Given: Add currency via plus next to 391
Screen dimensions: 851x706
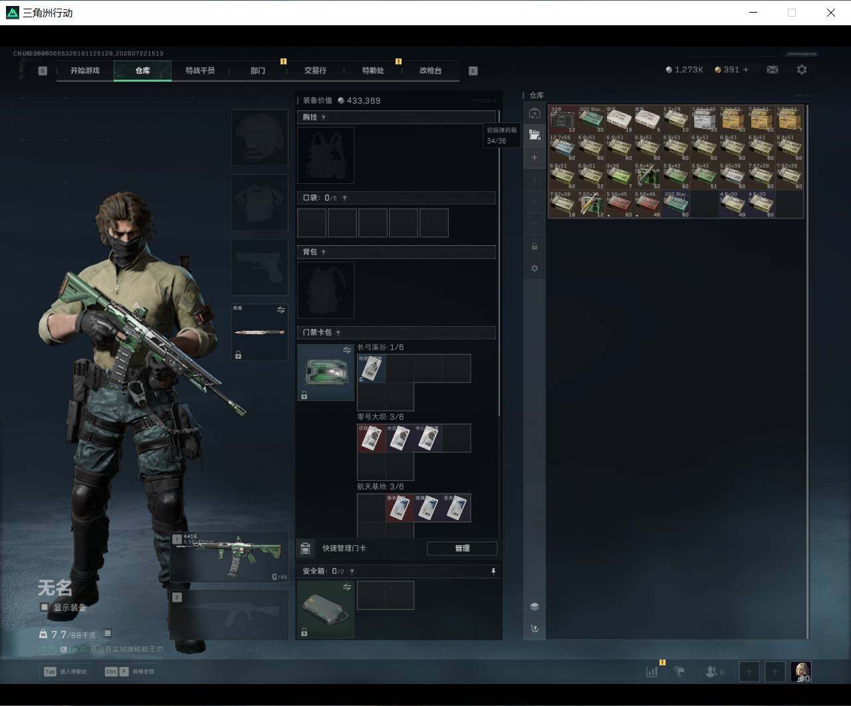Looking at the screenshot, I should pos(746,70).
